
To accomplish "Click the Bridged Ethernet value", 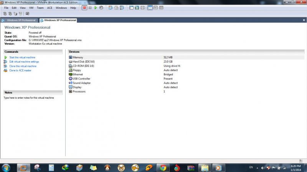I will (x=168, y=74).
